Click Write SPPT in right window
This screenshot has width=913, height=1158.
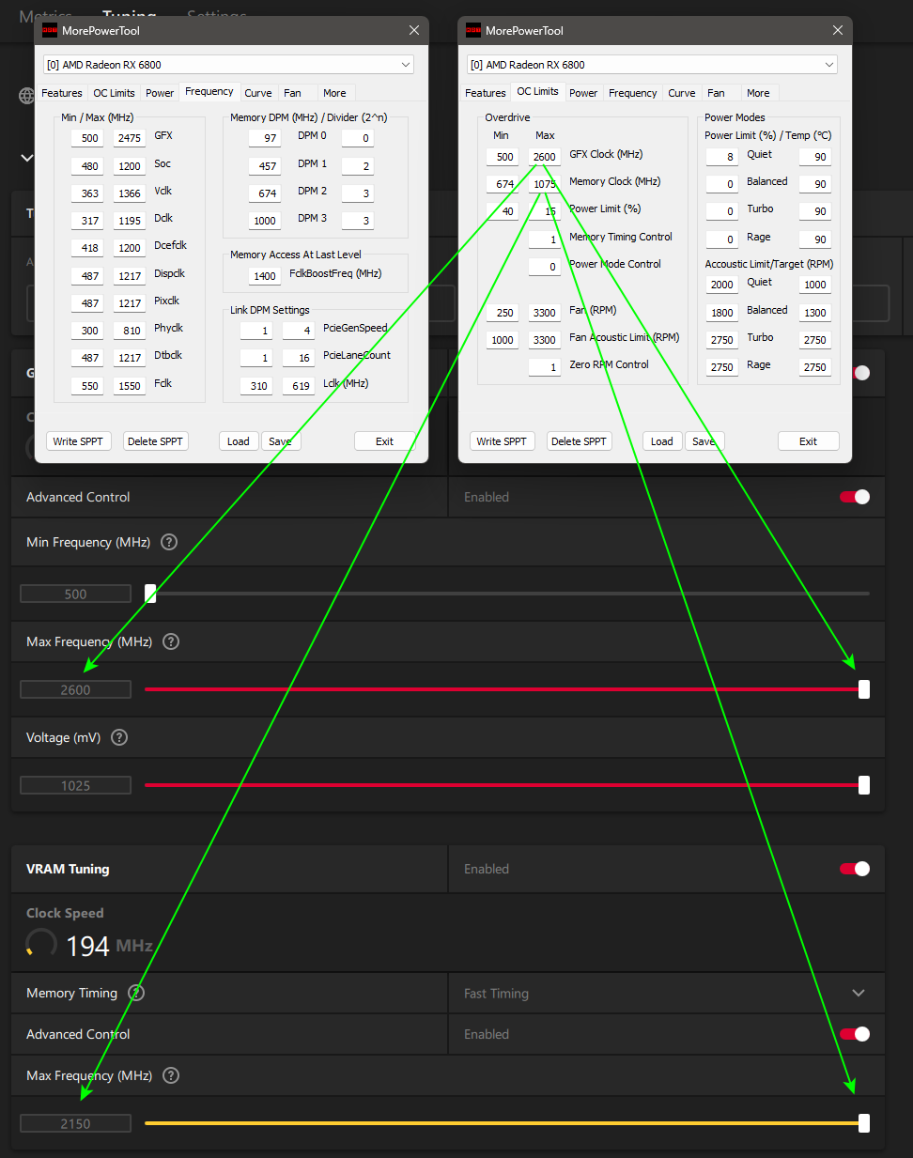tap(502, 441)
